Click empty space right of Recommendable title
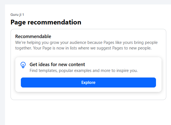Image resolution: width=171 pixels, height=125 pixels. click(x=106, y=36)
